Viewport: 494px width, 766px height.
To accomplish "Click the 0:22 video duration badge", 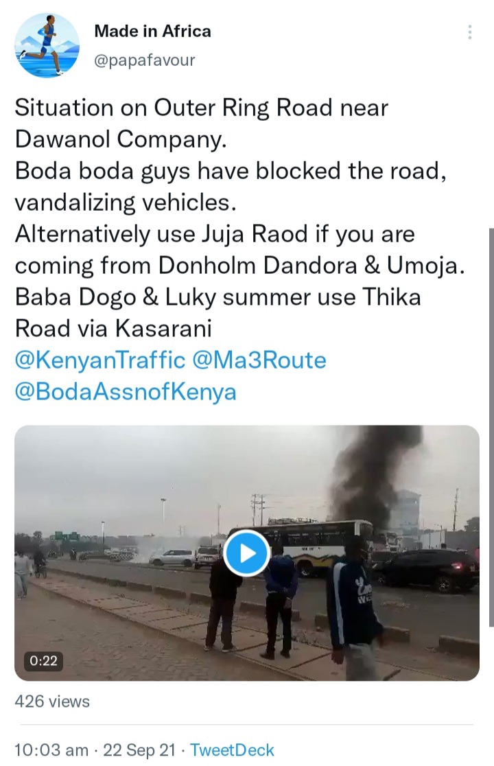I will (x=43, y=660).
